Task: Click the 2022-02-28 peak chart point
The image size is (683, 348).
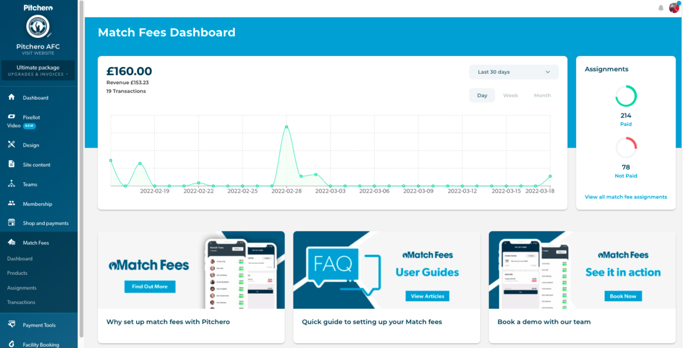Action: coord(286,127)
